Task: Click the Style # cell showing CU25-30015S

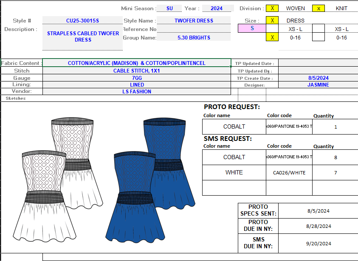Action: [82, 20]
